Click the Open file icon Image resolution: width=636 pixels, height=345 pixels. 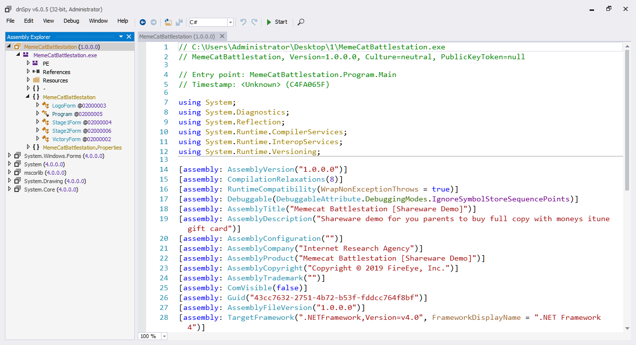pyautogui.click(x=168, y=22)
